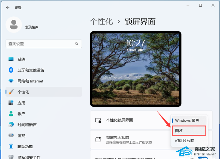Viewport: 220px width, 159px height.
Task: Open 辅助功能 settings
Action: click(x=44, y=146)
